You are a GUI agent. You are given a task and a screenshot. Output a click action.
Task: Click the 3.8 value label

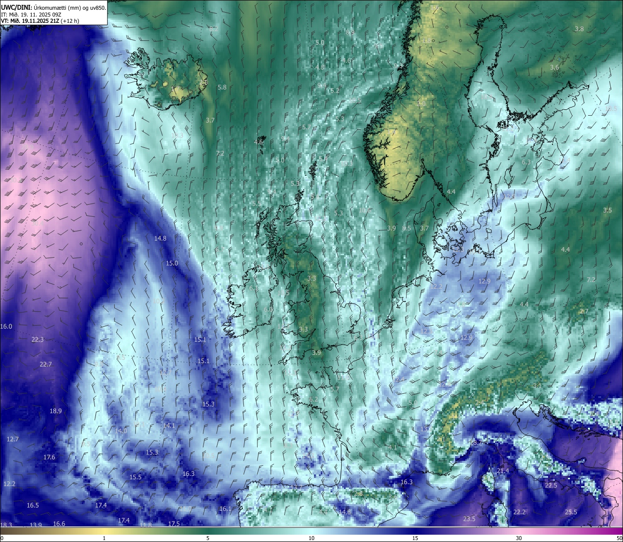(x=579, y=29)
